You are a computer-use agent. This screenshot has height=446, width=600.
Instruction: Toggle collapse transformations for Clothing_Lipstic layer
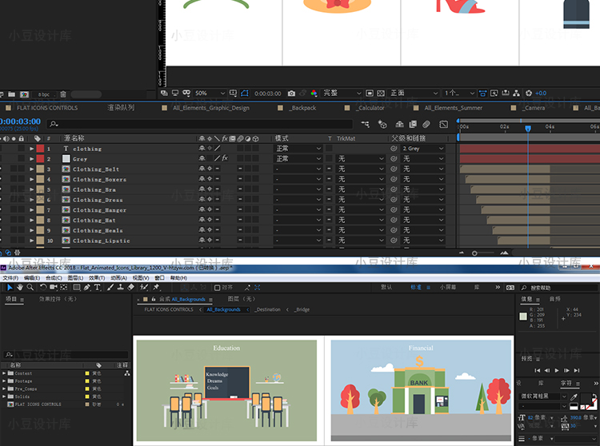click(x=210, y=241)
